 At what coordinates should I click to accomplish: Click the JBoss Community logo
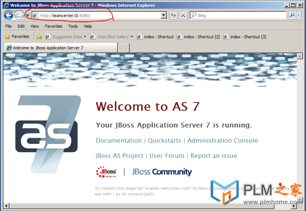162,172
